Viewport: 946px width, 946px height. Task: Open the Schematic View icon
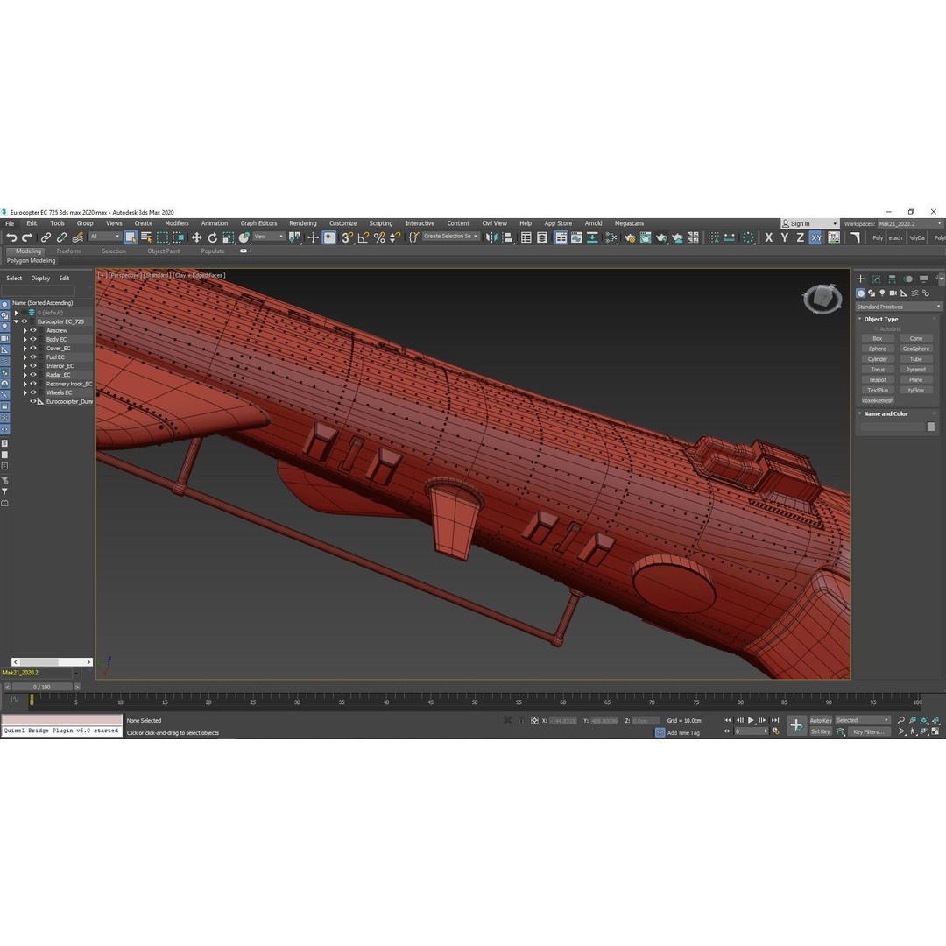(x=592, y=237)
